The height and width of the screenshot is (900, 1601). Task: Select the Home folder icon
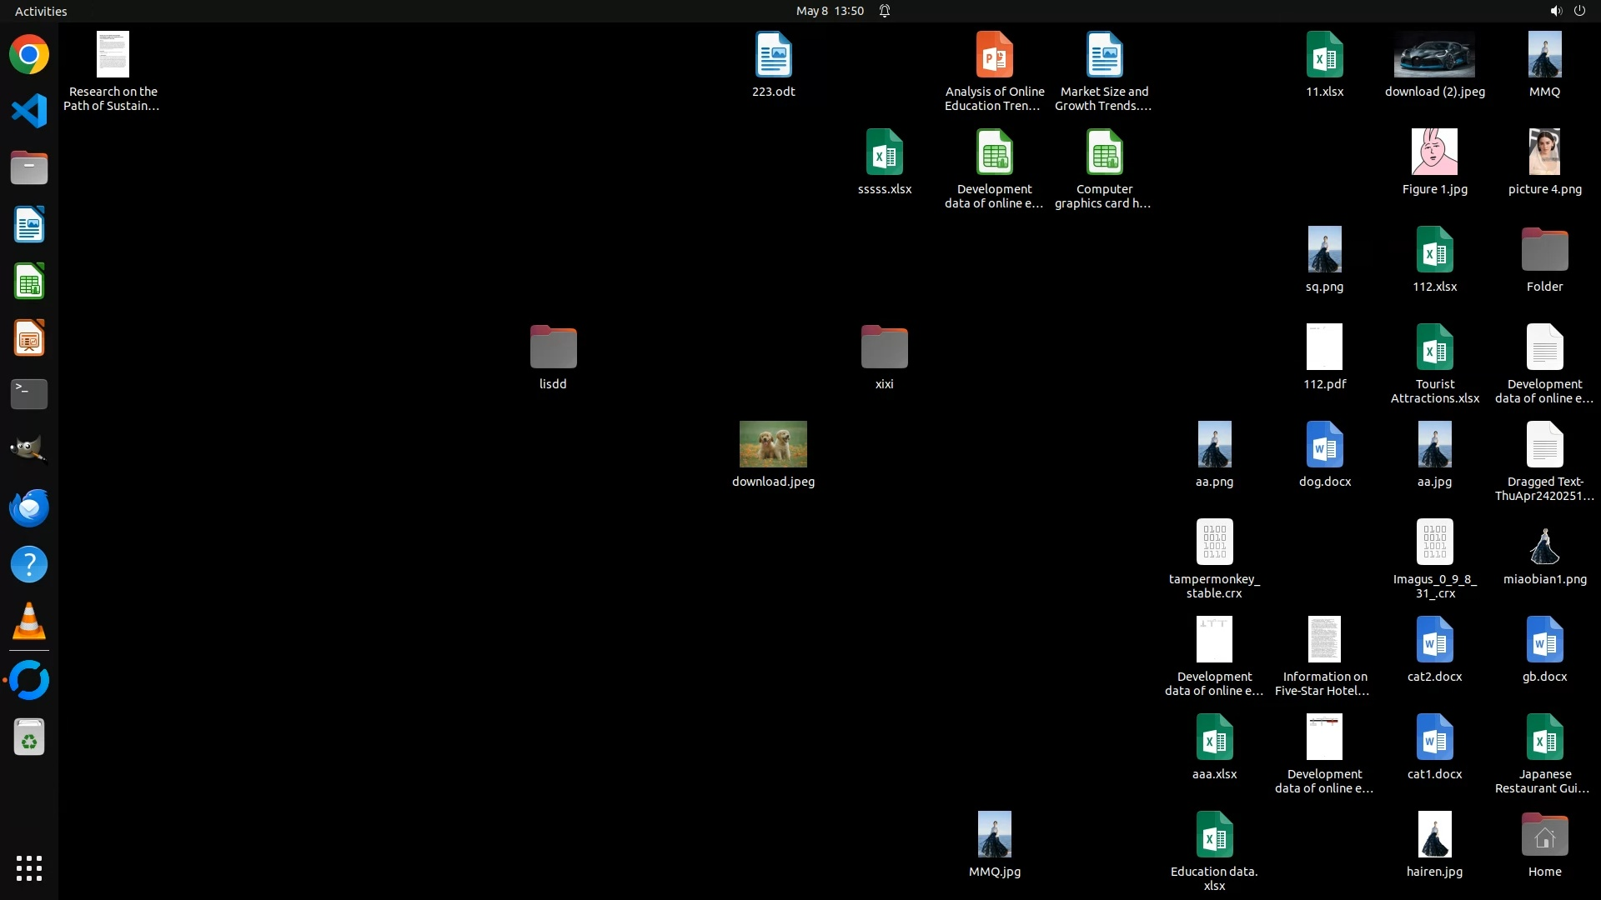point(1544,835)
